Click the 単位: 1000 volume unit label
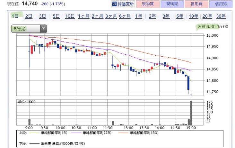 click(x=27, y=102)
